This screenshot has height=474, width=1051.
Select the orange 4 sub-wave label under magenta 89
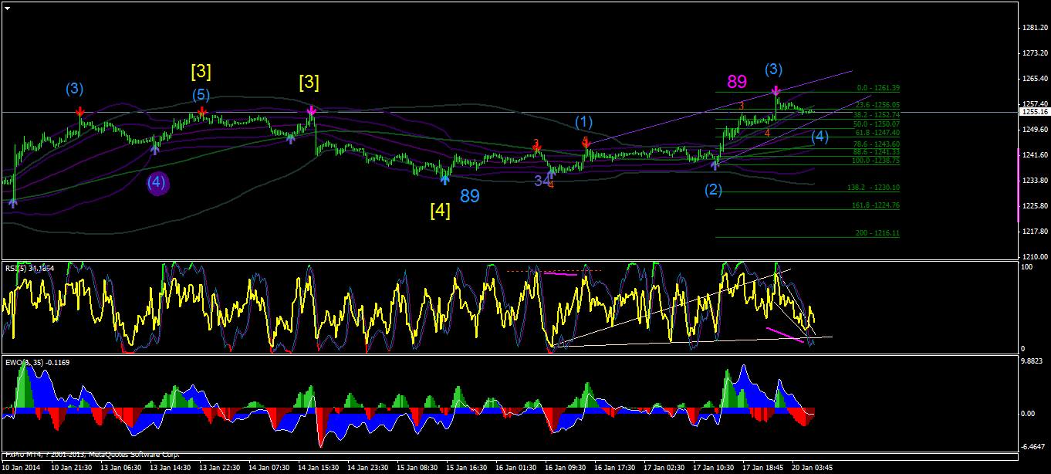point(767,134)
